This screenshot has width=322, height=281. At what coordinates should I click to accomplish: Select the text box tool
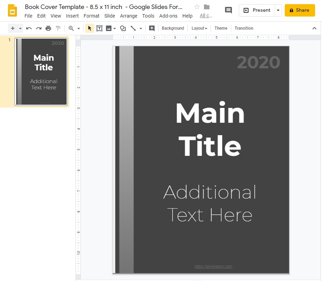pos(99,28)
